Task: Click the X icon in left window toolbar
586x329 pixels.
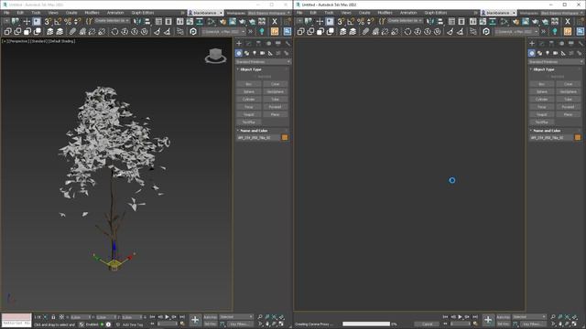Action: pos(275,22)
